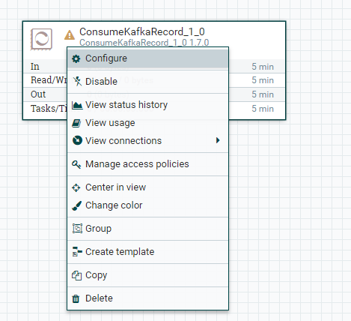This screenshot has height=321, width=351.
Task: Click the In row label
Action: 35,67
